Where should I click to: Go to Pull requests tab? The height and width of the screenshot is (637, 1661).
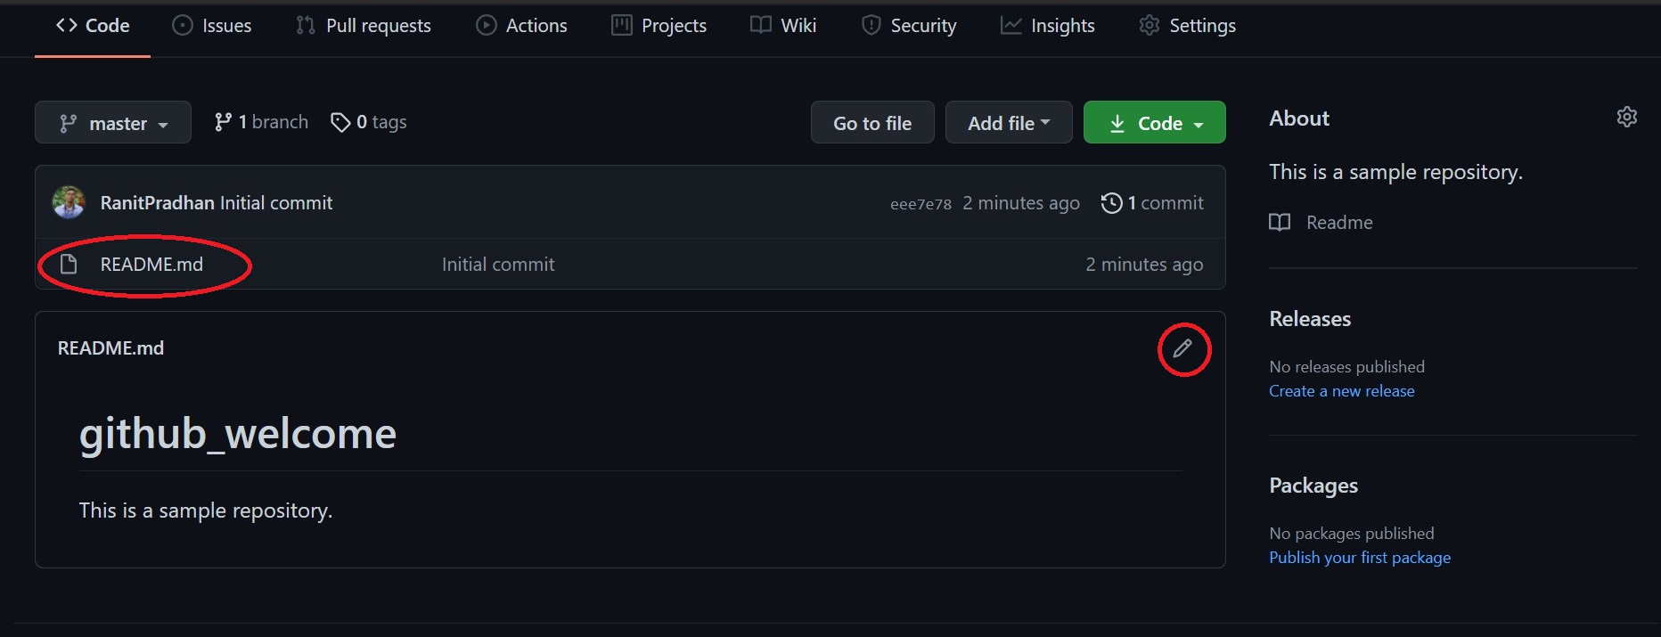(364, 26)
